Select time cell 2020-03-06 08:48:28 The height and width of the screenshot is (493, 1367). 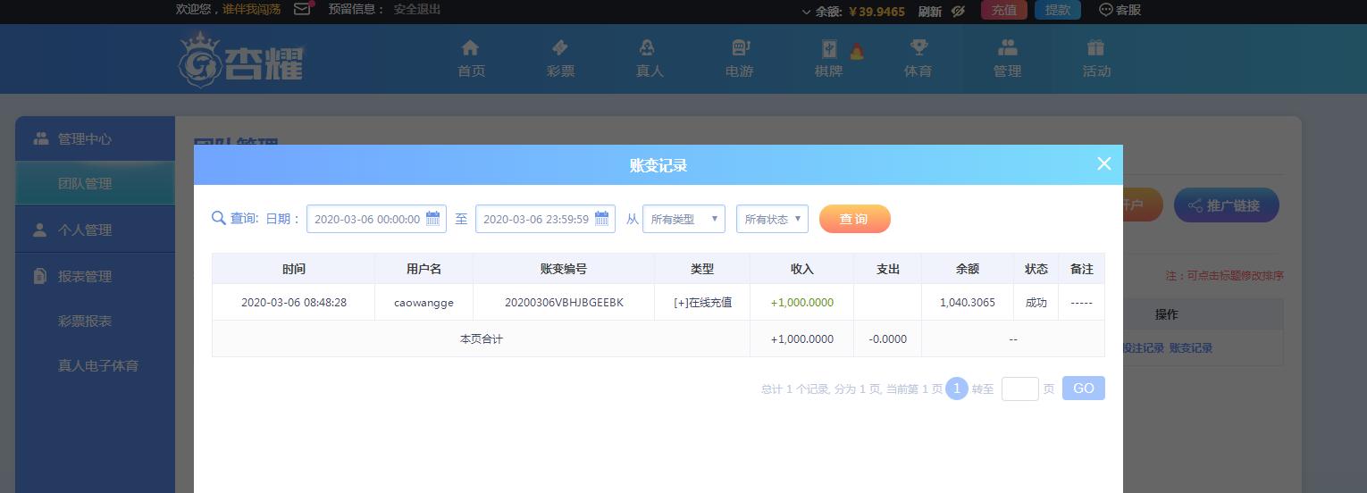[293, 303]
